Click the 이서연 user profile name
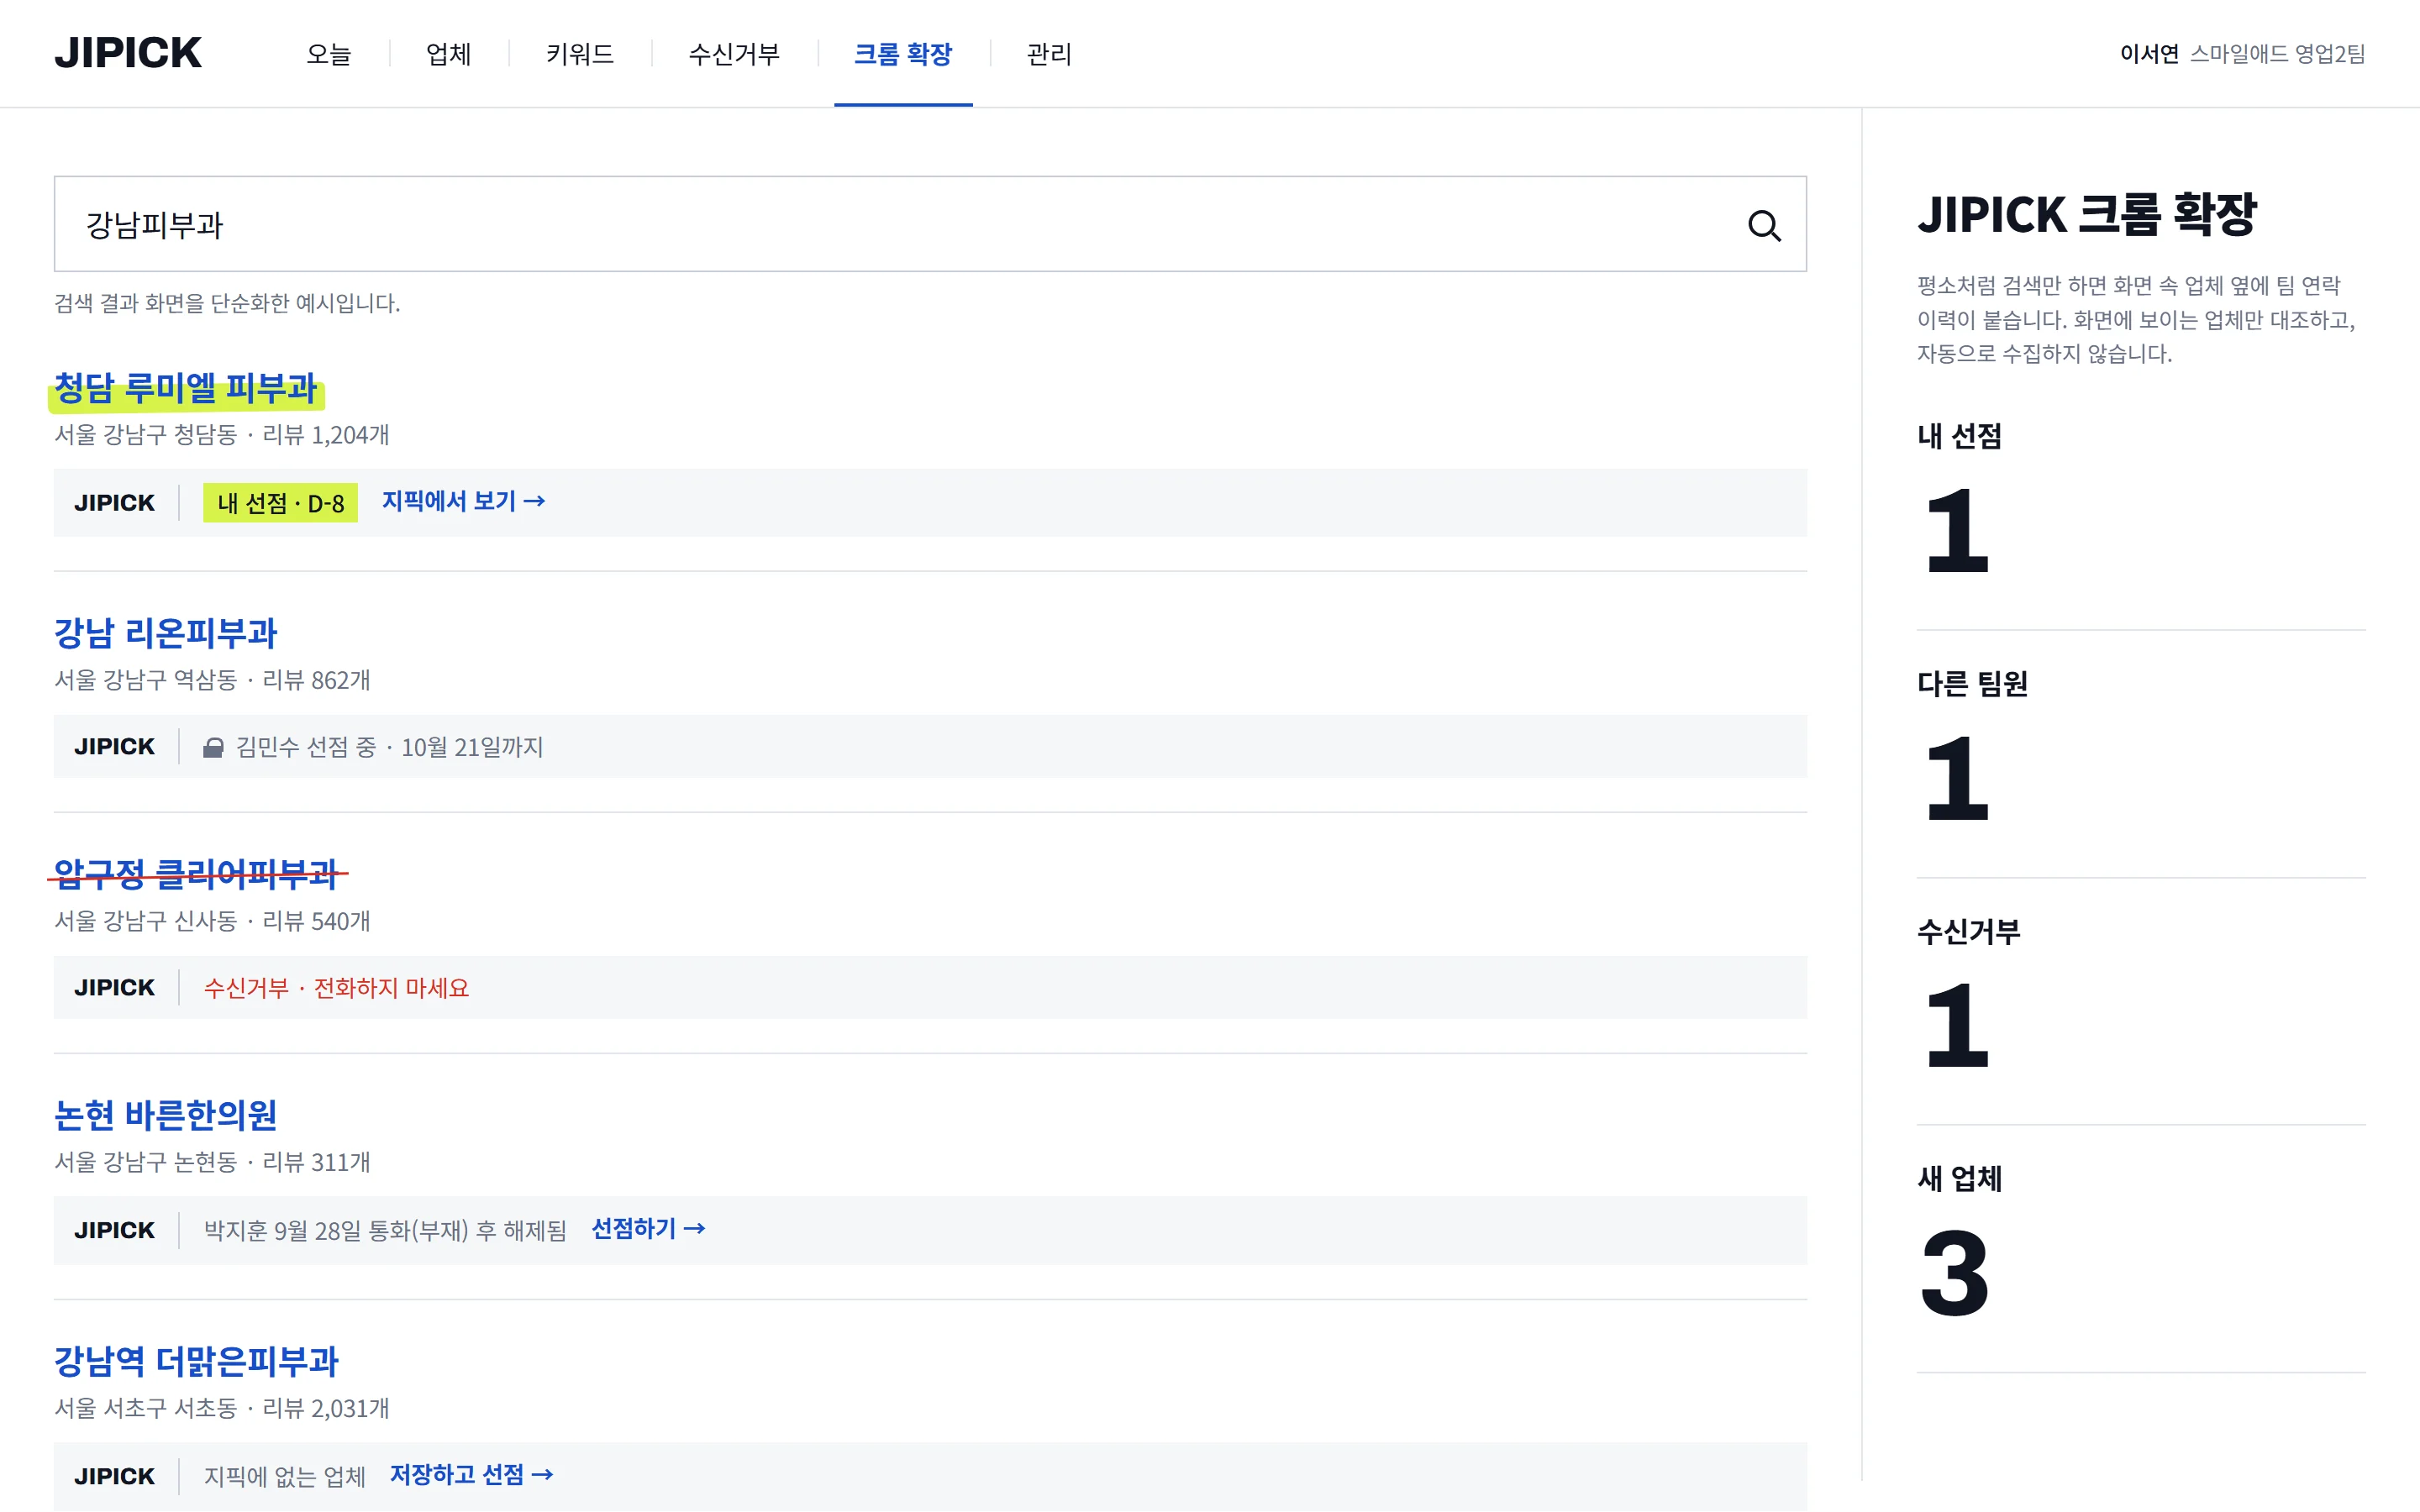The width and height of the screenshot is (2420, 1512). coord(2149,53)
